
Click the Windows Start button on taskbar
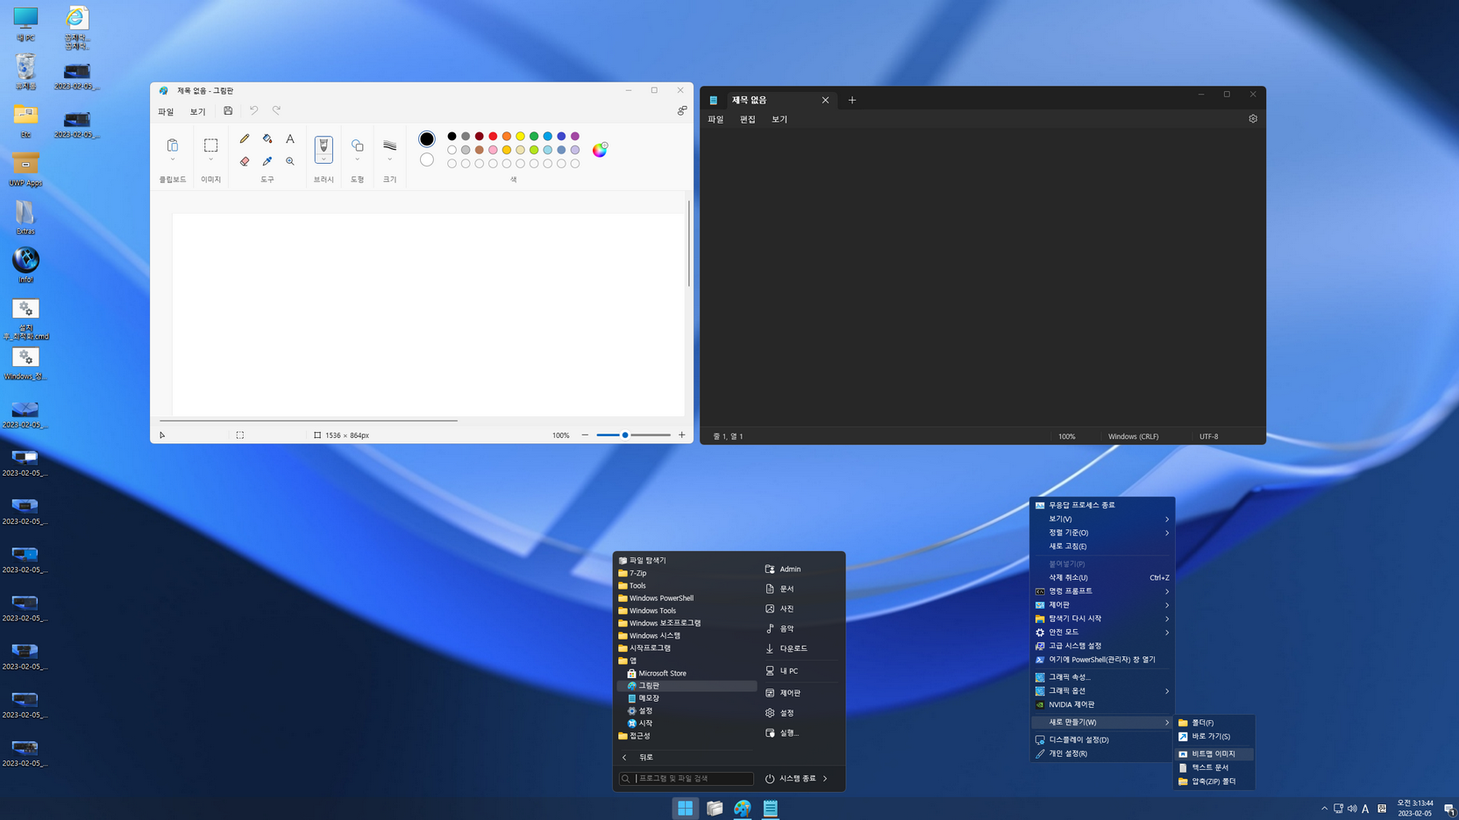[x=686, y=808]
